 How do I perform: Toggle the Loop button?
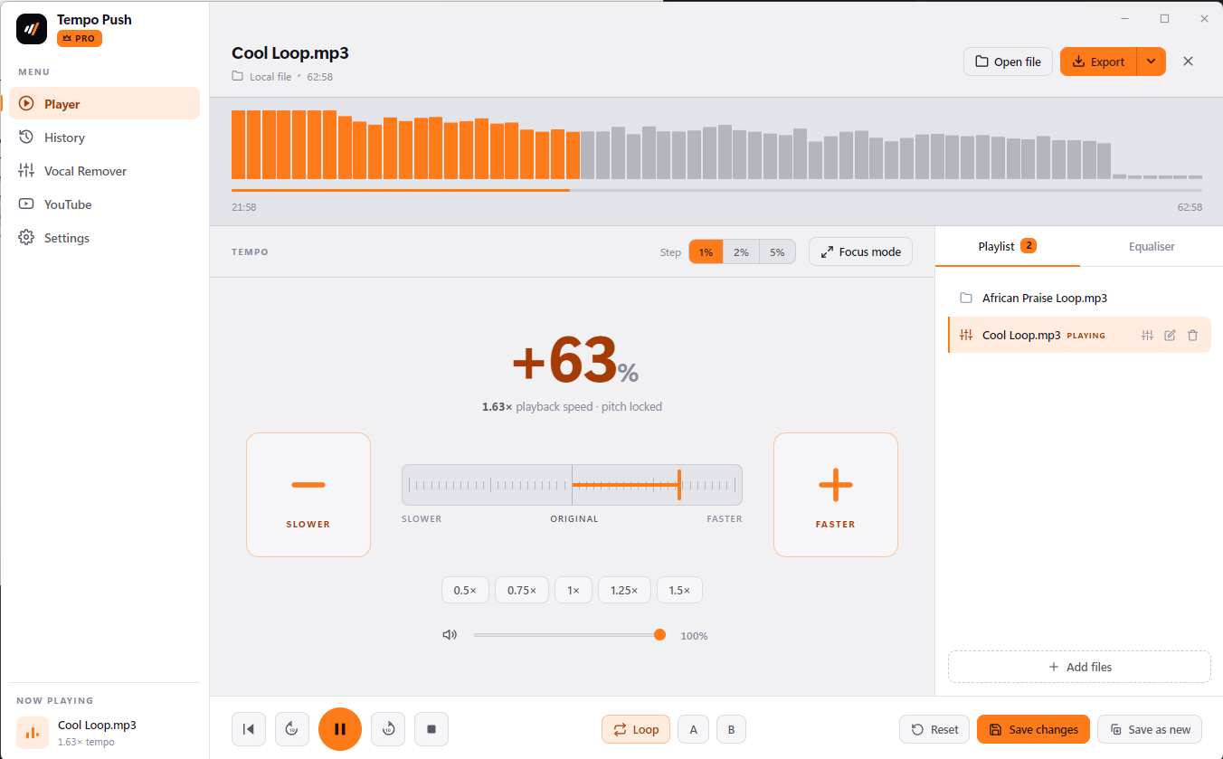tap(636, 729)
